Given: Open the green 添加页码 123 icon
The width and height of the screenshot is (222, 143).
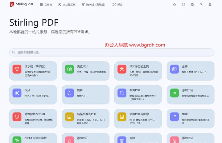Looking at the screenshot, I should pyautogui.click(x=175, y=93).
